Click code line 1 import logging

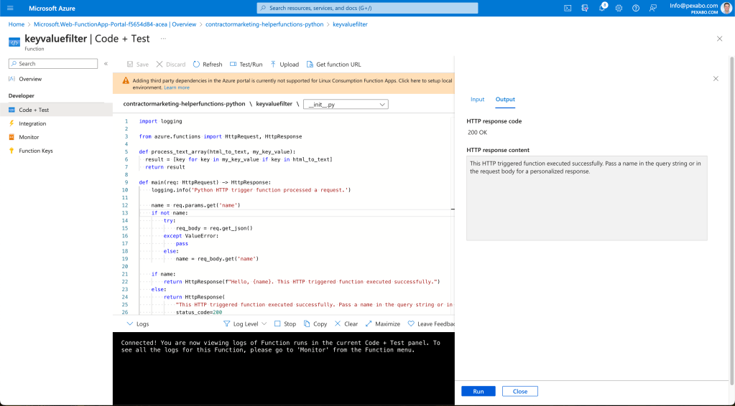(160, 121)
